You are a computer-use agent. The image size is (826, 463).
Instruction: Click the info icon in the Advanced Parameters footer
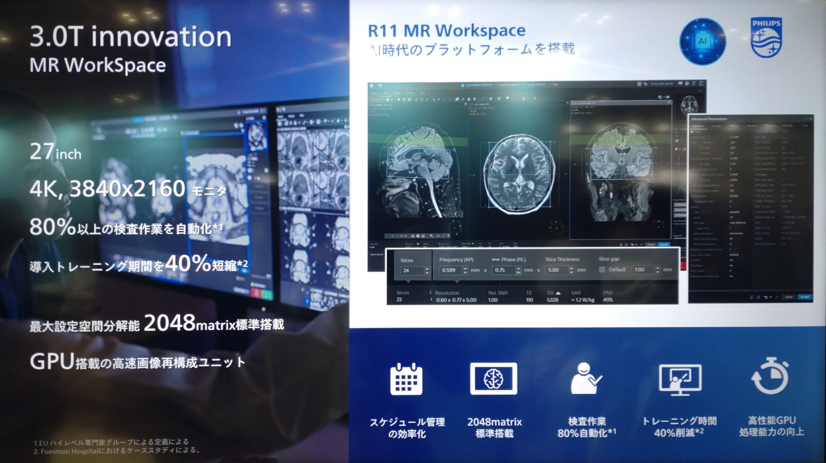752,297
